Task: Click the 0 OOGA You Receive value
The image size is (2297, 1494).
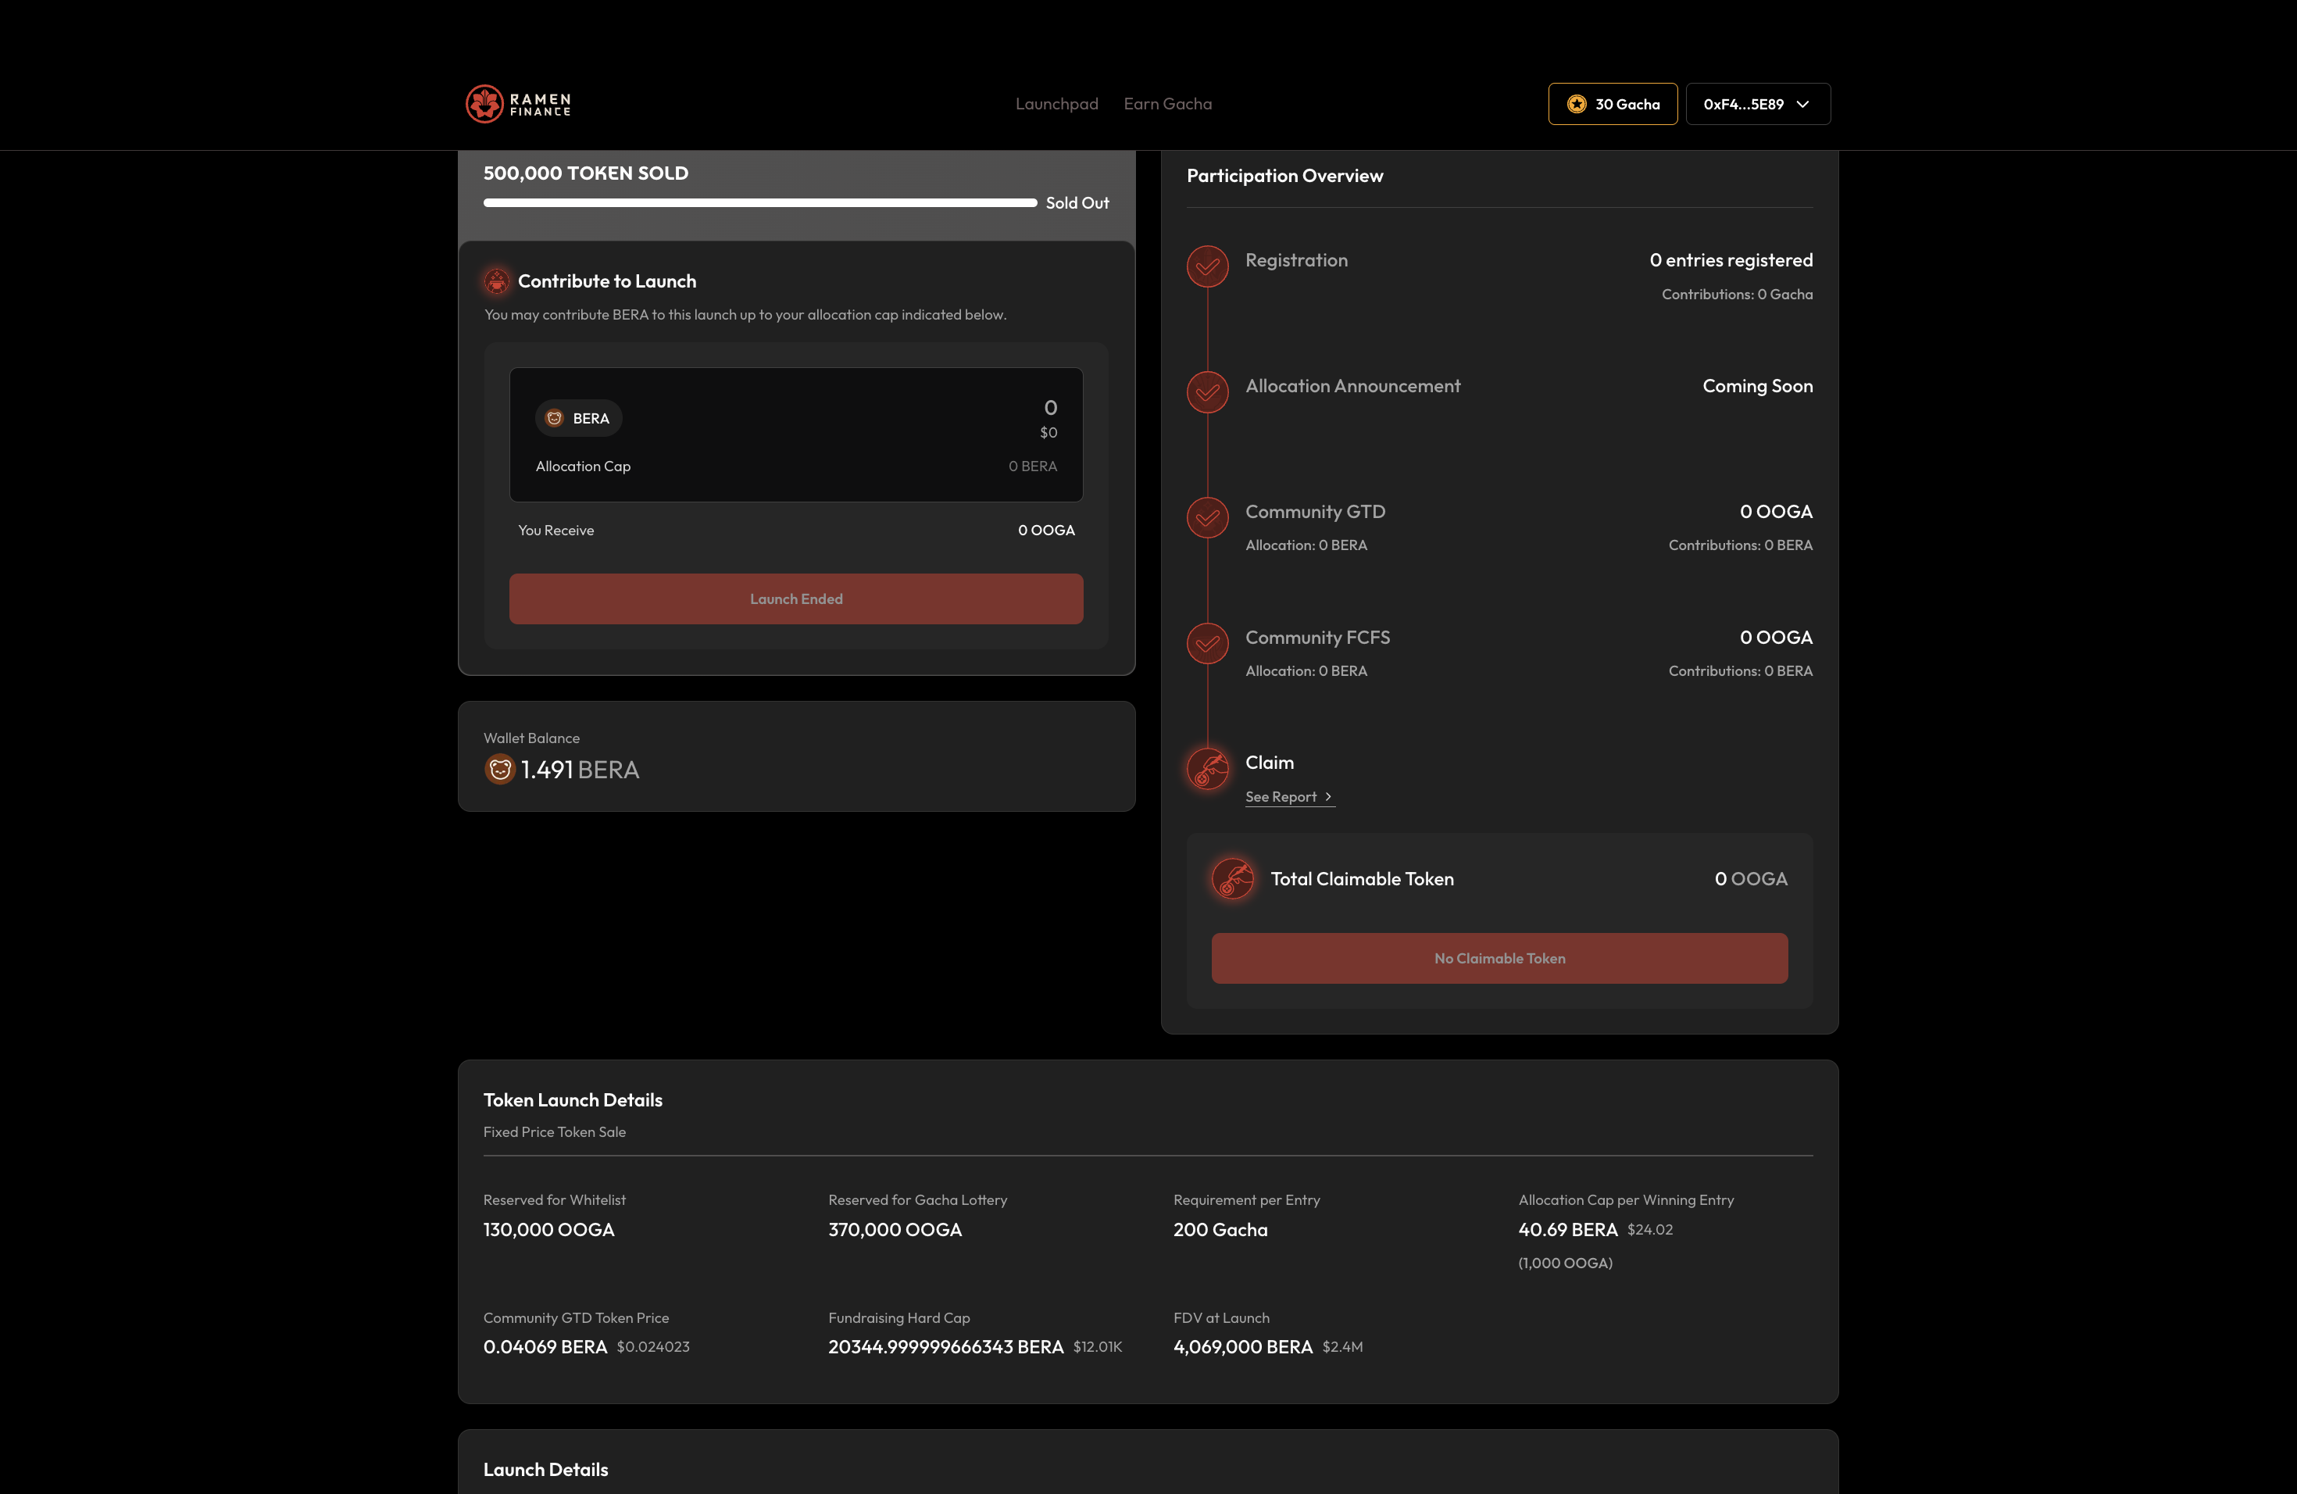Action: pos(1046,531)
